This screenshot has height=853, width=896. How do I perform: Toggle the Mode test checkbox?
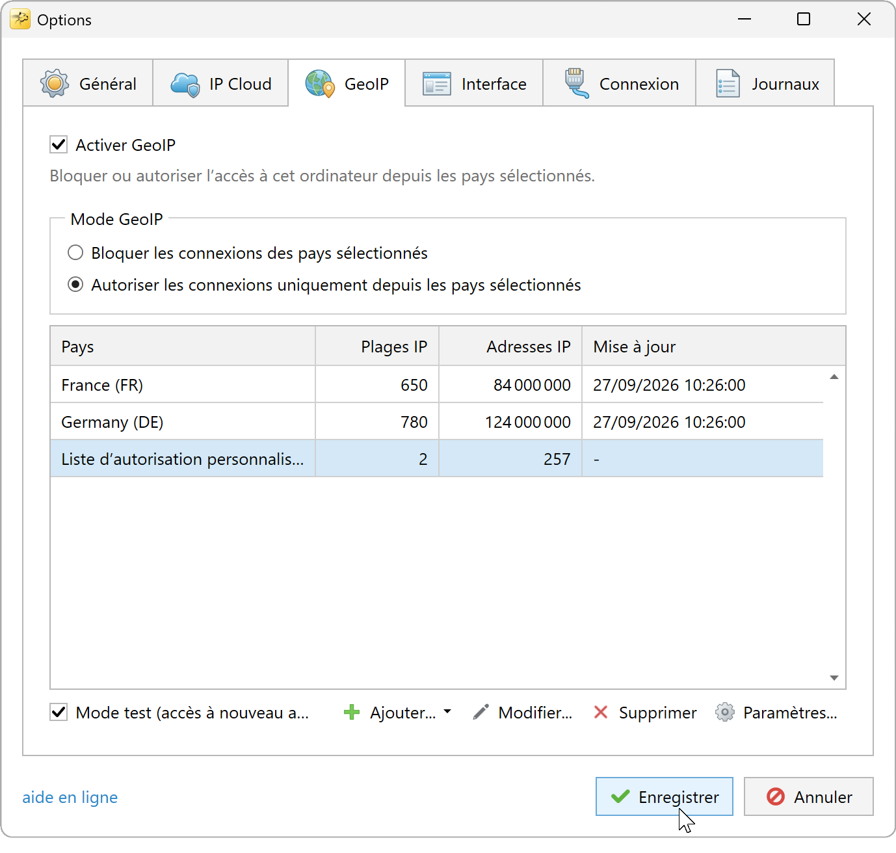(59, 712)
